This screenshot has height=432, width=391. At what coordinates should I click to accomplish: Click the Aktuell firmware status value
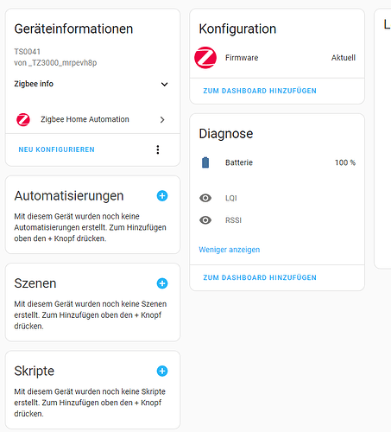pos(344,58)
